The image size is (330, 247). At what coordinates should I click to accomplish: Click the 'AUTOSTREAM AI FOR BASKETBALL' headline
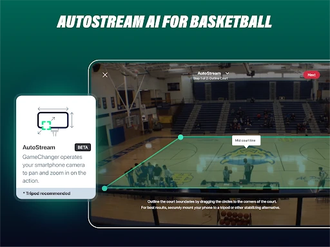point(164,22)
